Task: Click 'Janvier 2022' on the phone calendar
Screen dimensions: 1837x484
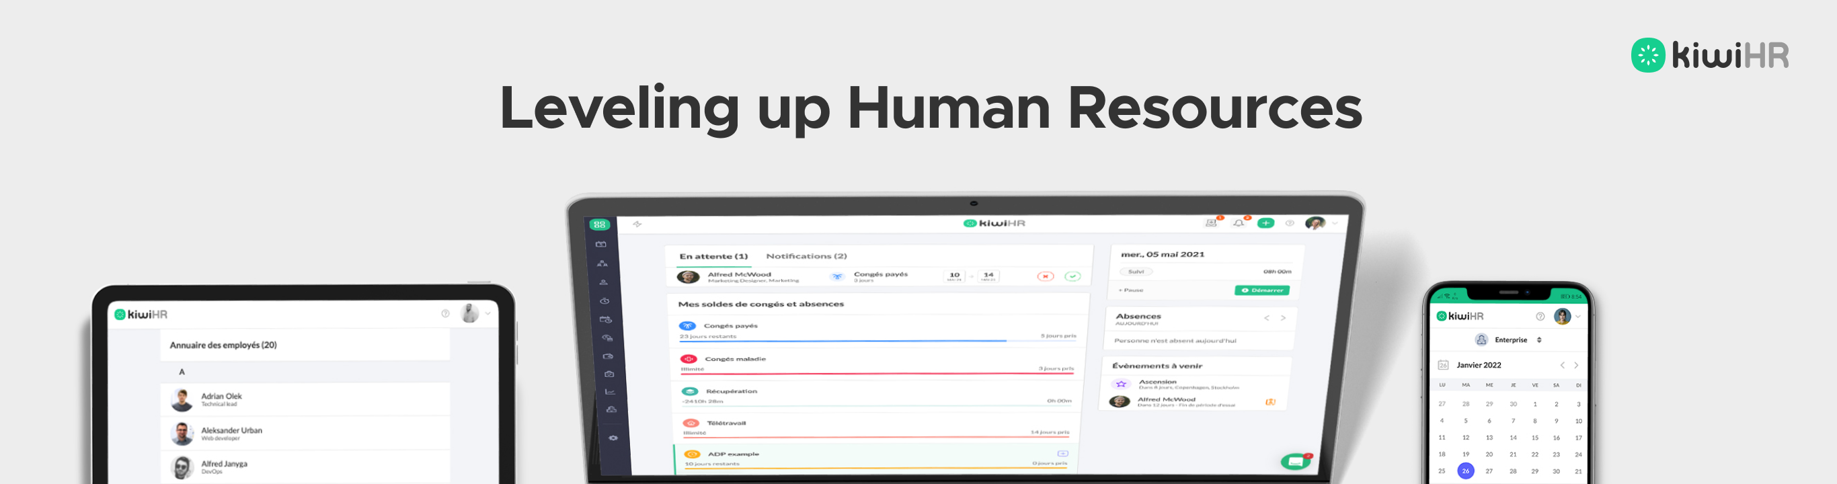Action: click(1479, 365)
